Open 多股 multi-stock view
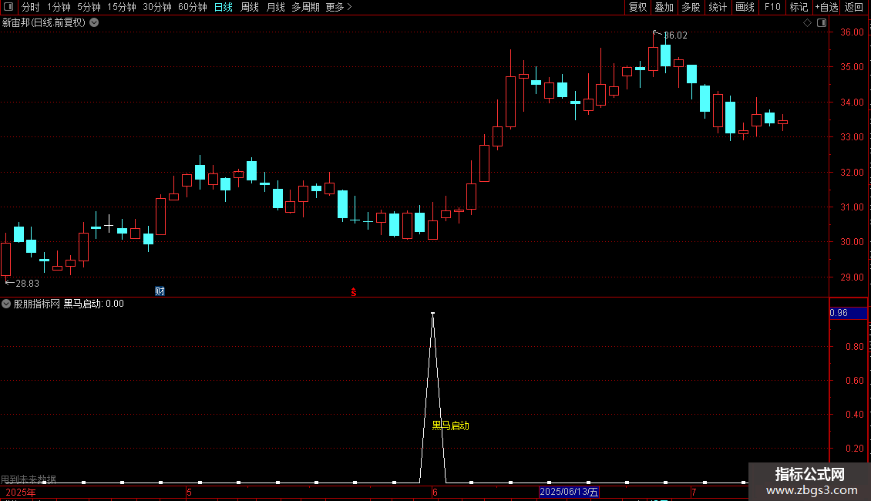 coord(691,7)
